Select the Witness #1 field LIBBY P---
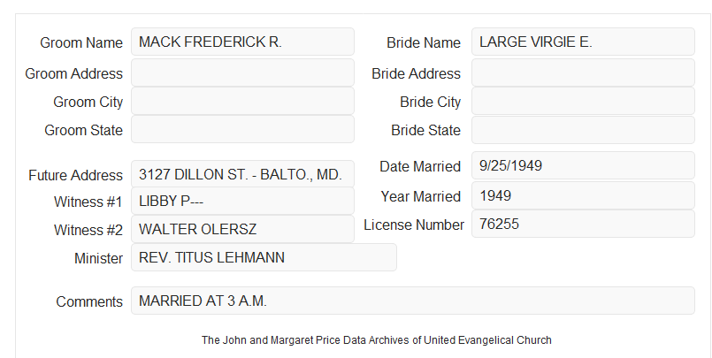 tap(242, 201)
